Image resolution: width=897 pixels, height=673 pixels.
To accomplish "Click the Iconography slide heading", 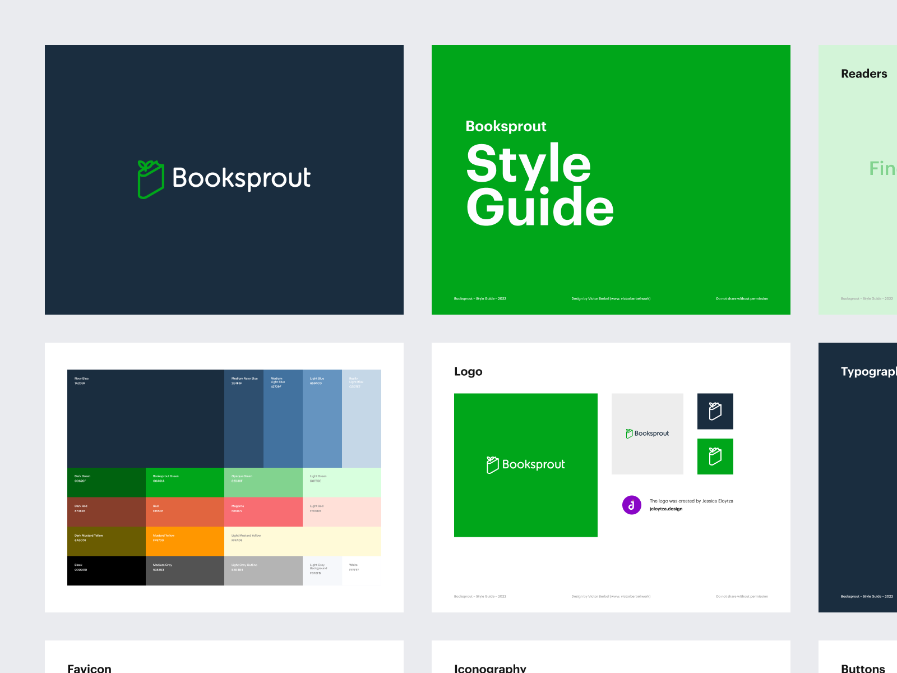I will point(490,668).
